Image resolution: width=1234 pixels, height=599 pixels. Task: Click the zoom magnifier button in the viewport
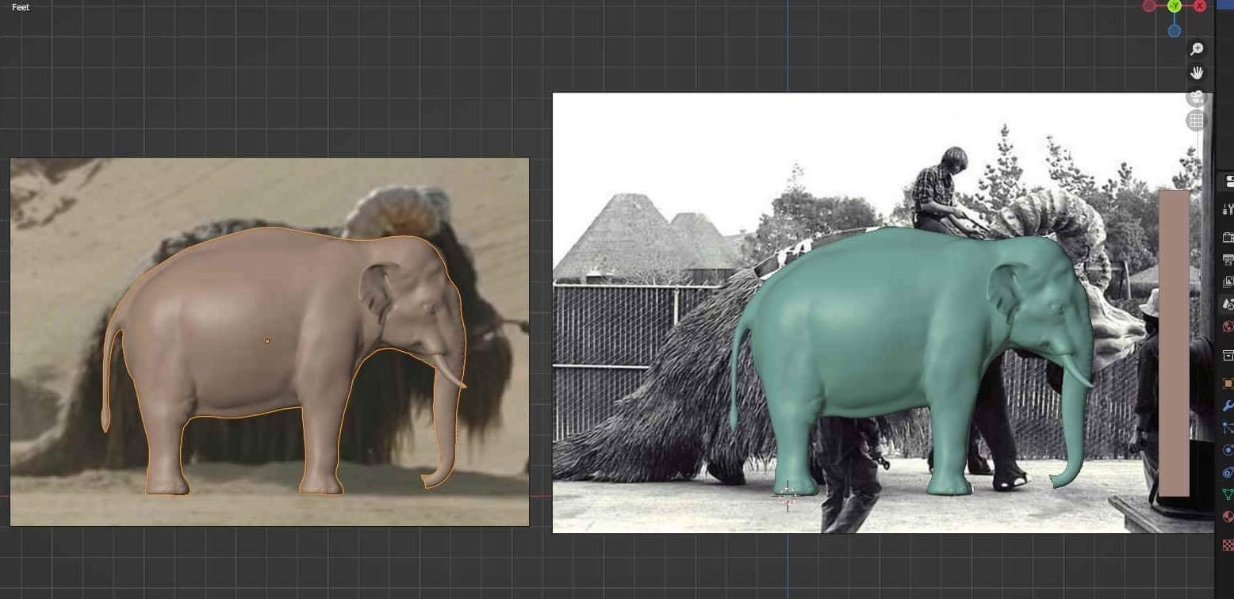click(x=1198, y=48)
